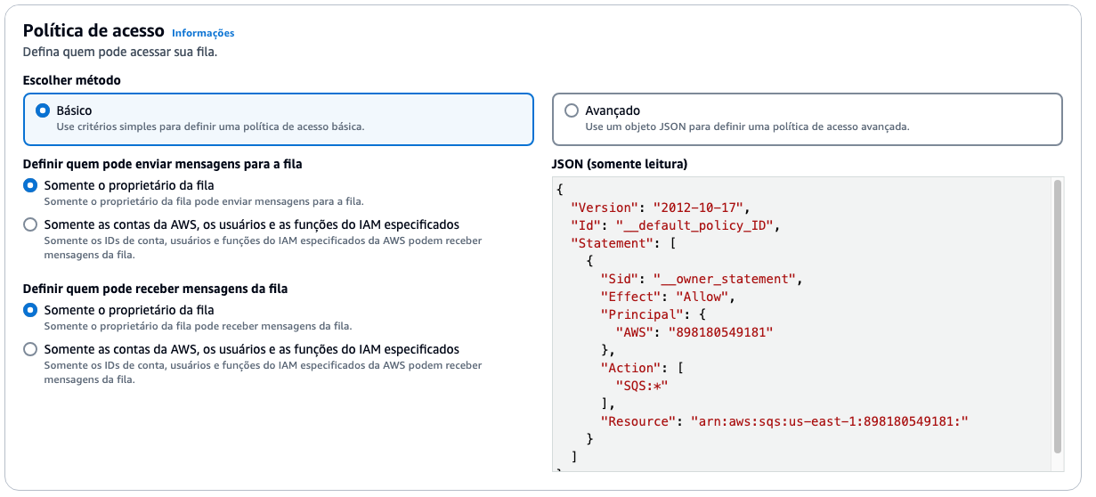Click the "Effect": "Allow" line

[668, 296]
